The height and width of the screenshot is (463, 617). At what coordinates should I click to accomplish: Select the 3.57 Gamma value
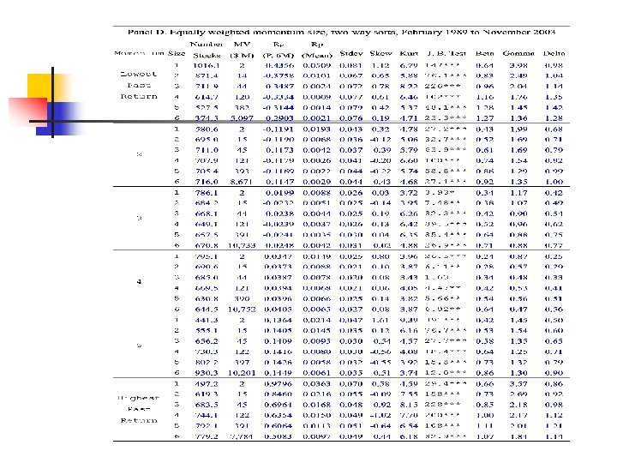[x=518, y=384]
